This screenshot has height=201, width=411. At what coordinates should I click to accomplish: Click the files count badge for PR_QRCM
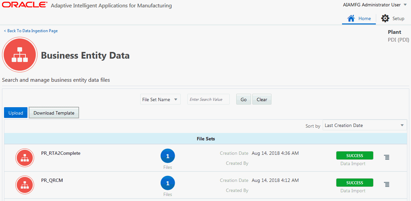(168, 183)
